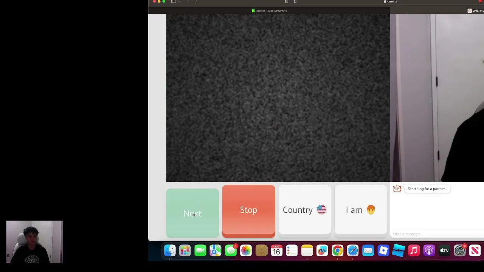Open System Settings from the Dock
484x272 pixels.
tap(459, 250)
